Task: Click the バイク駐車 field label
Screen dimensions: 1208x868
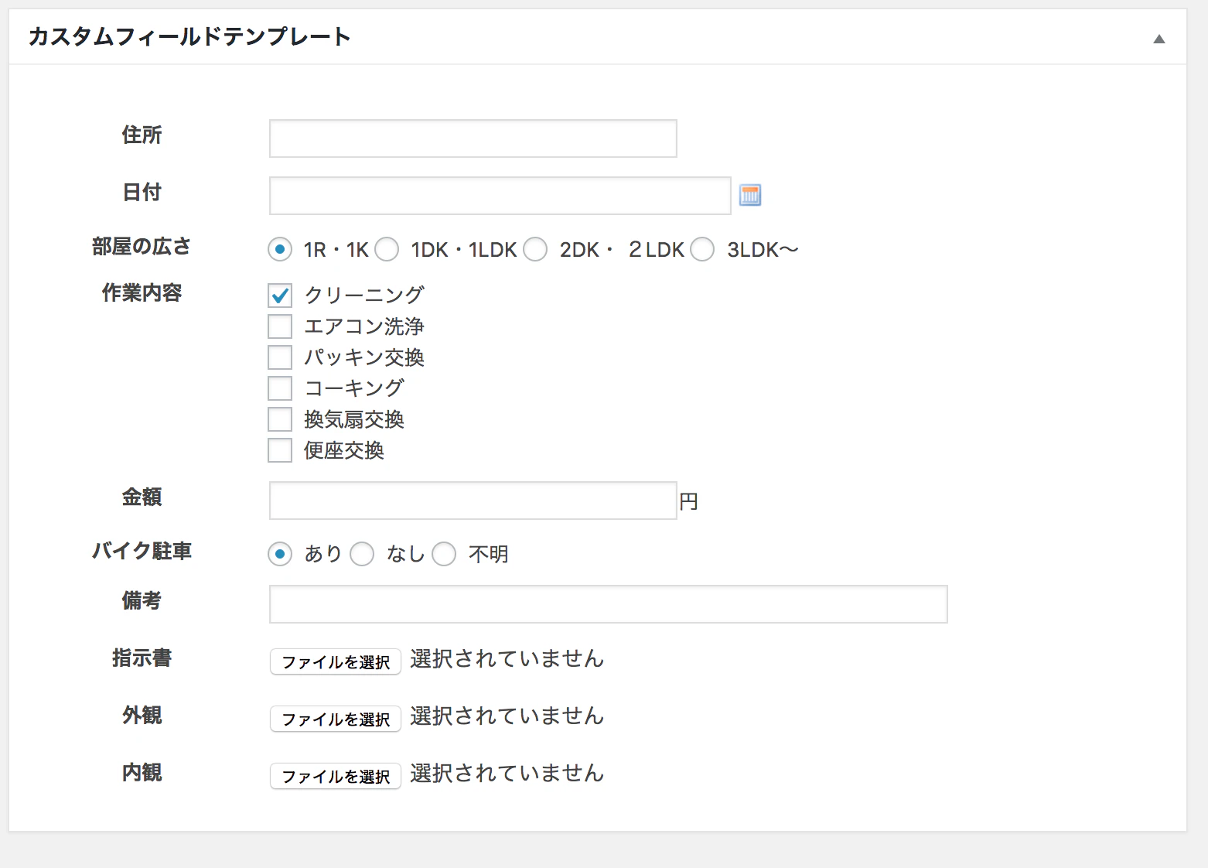Action: pyautogui.click(x=142, y=551)
